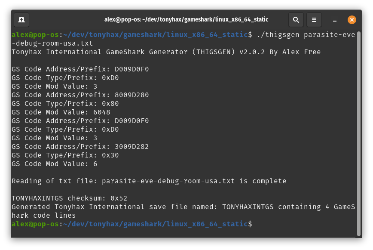Click the THIGSGEN v2.0.2 banner line
The image size is (373, 250).
tap(166, 52)
